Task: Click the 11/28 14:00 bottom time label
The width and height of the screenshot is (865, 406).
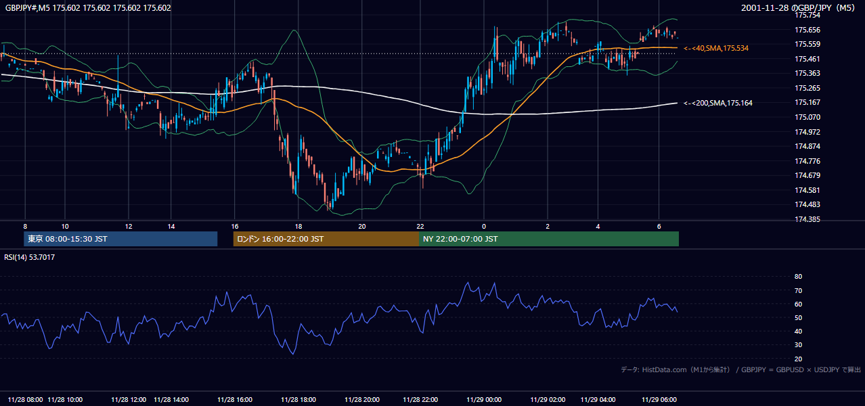Action: pyautogui.click(x=172, y=400)
